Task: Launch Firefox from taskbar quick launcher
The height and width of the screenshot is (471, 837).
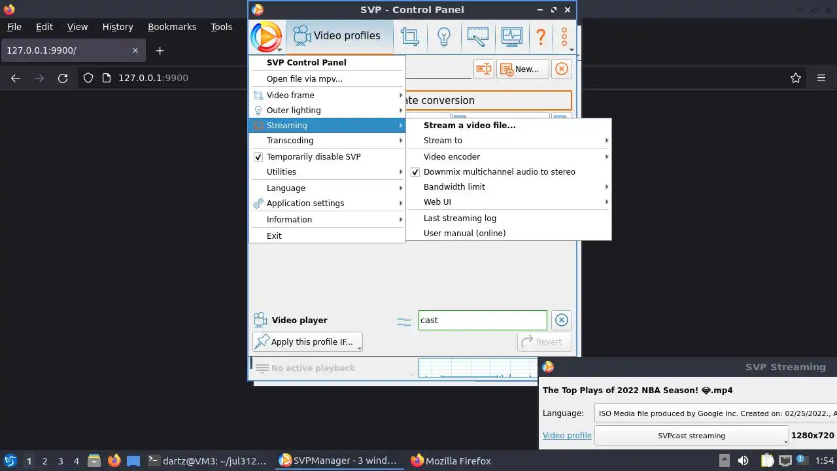Action: (114, 461)
